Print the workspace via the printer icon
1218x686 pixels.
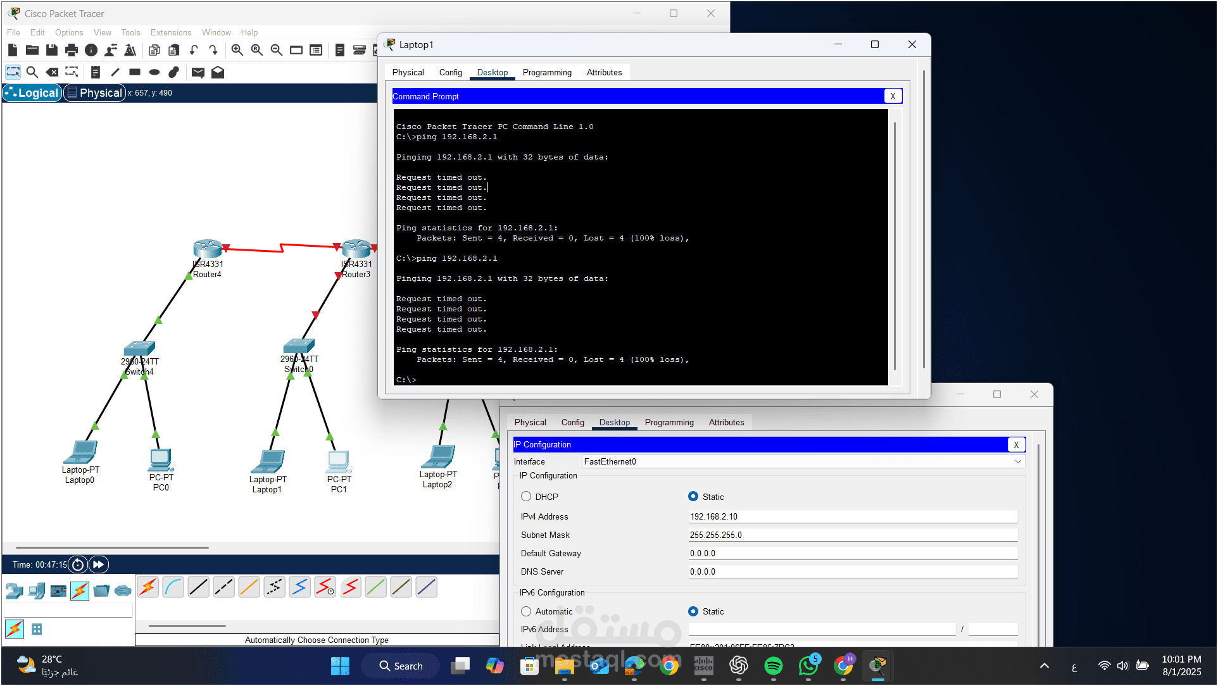click(x=72, y=50)
